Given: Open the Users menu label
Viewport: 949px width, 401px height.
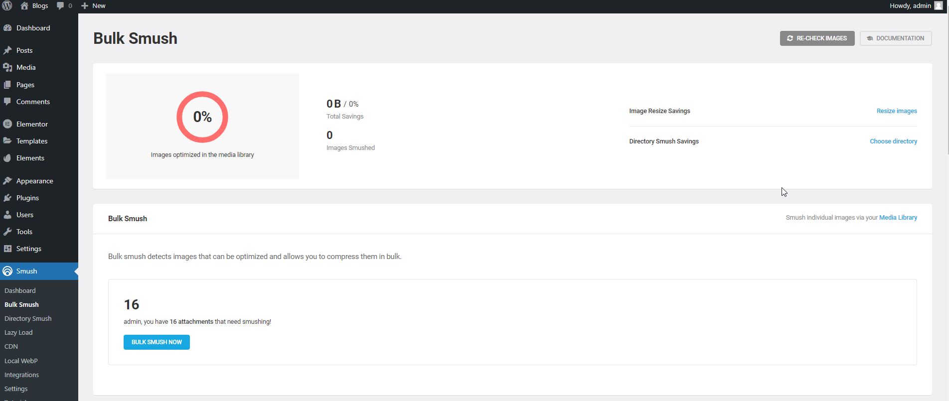Looking at the screenshot, I should [x=25, y=215].
